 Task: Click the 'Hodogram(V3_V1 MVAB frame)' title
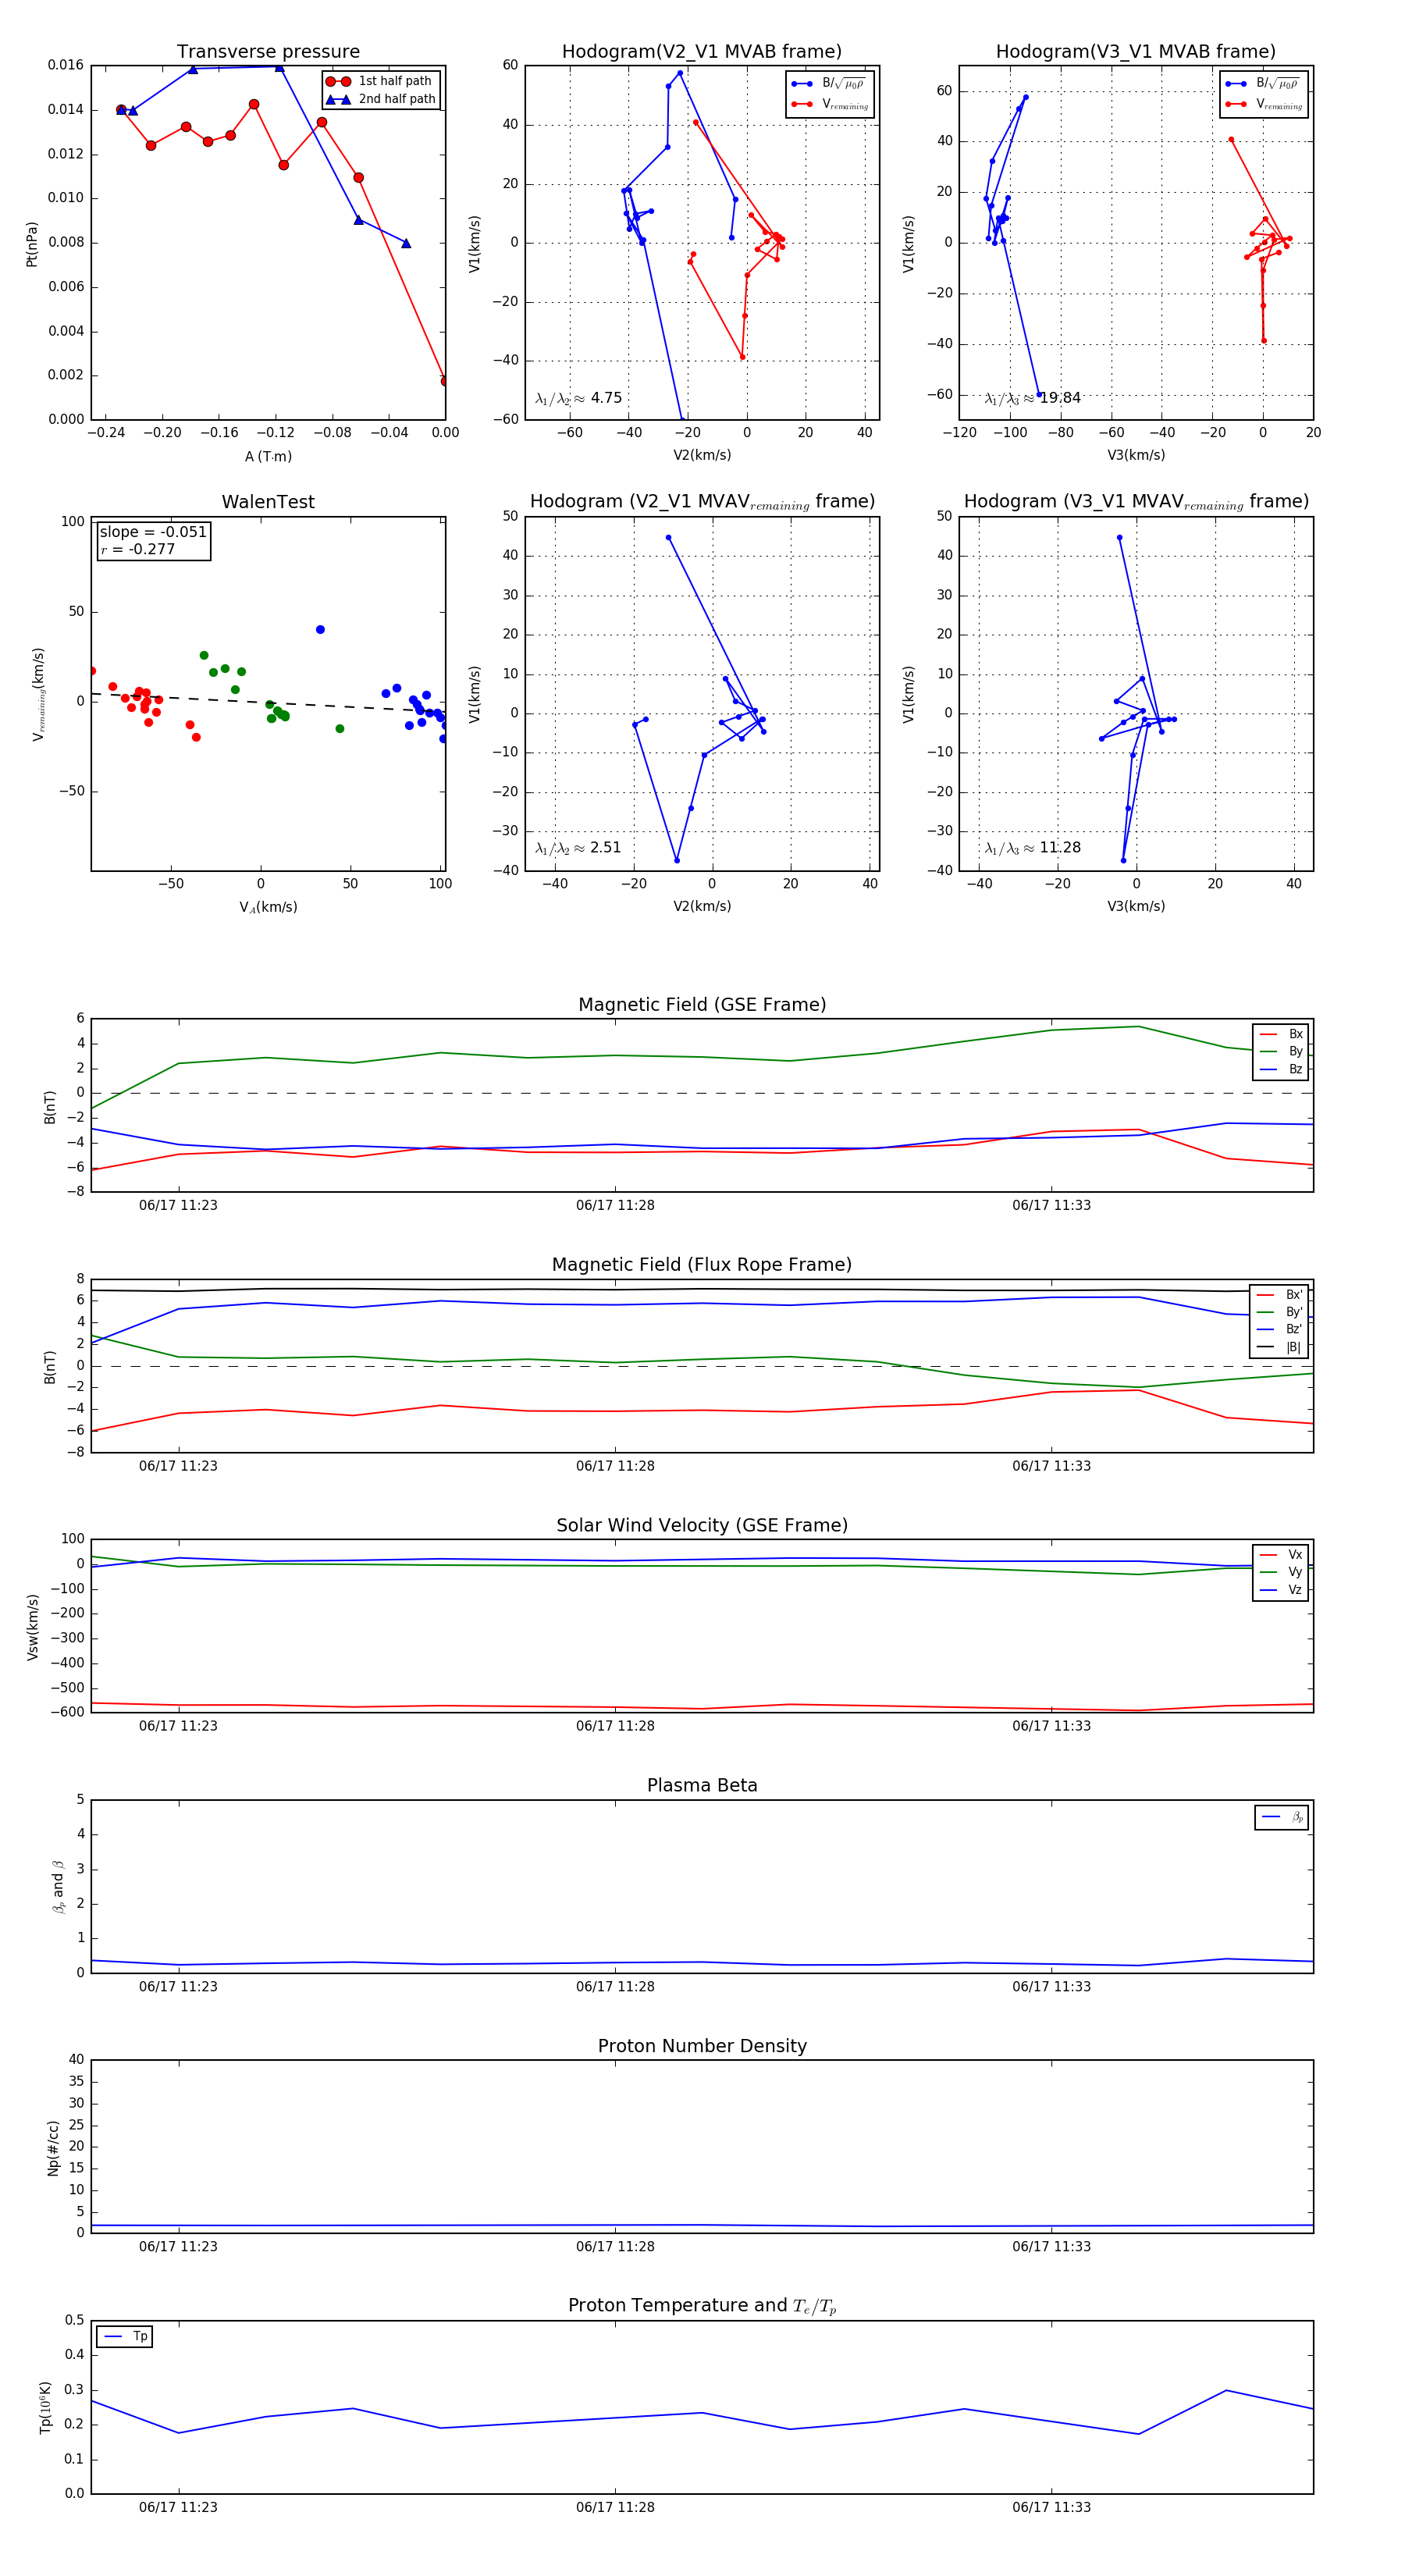click(x=1136, y=52)
